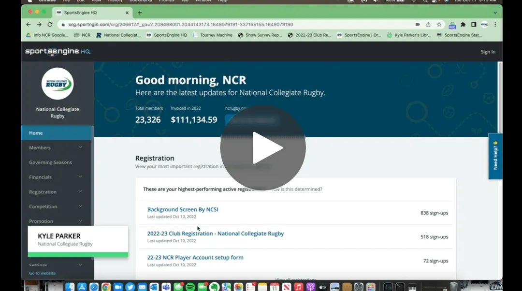Image resolution: width=522 pixels, height=291 pixels.
Task: Click the page's vertical scrollbar
Action: click(x=500, y=97)
